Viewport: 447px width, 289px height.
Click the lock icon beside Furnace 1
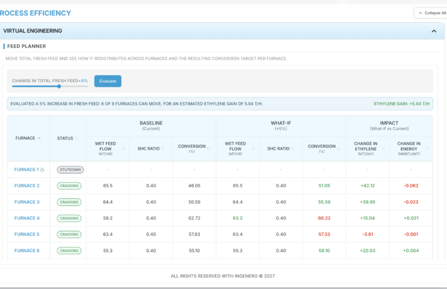(42, 170)
